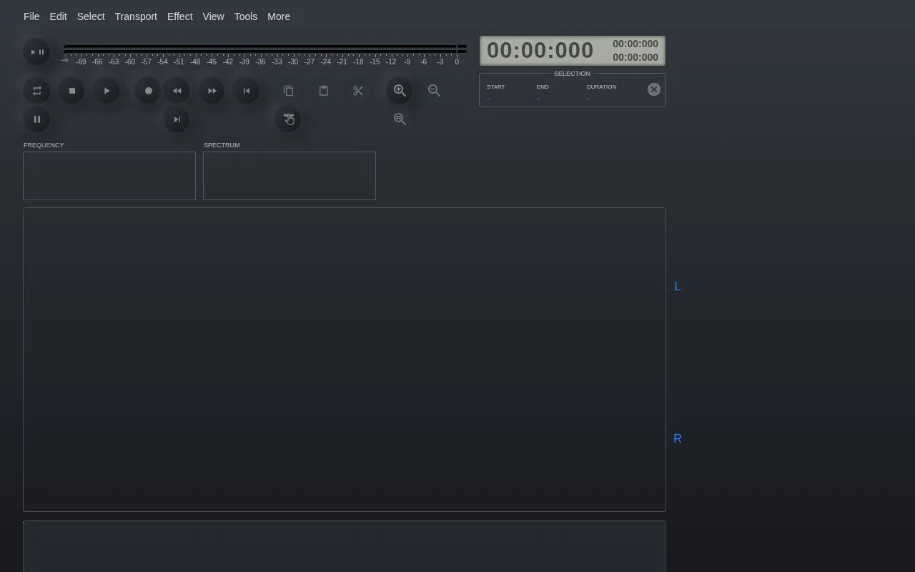Open the Select menu
This screenshot has height=572, width=915.
(91, 16)
